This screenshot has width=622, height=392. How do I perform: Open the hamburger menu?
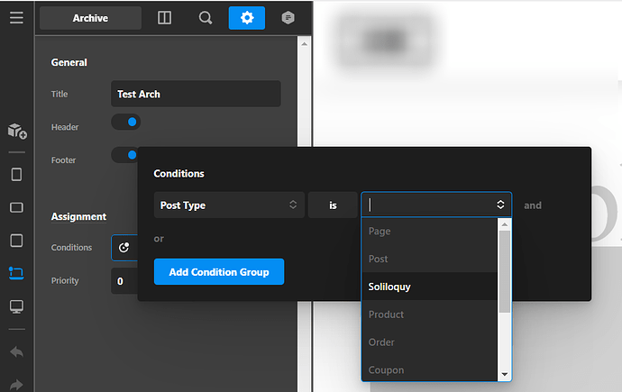(x=16, y=17)
